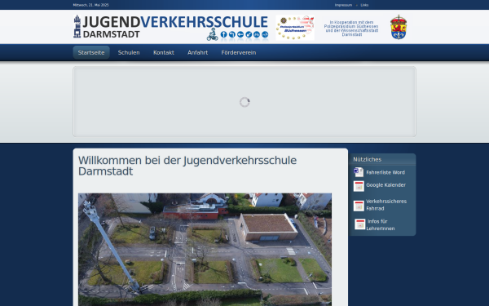
Task: Click the aerial photo of the traffic school
Action: pos(205,250)
